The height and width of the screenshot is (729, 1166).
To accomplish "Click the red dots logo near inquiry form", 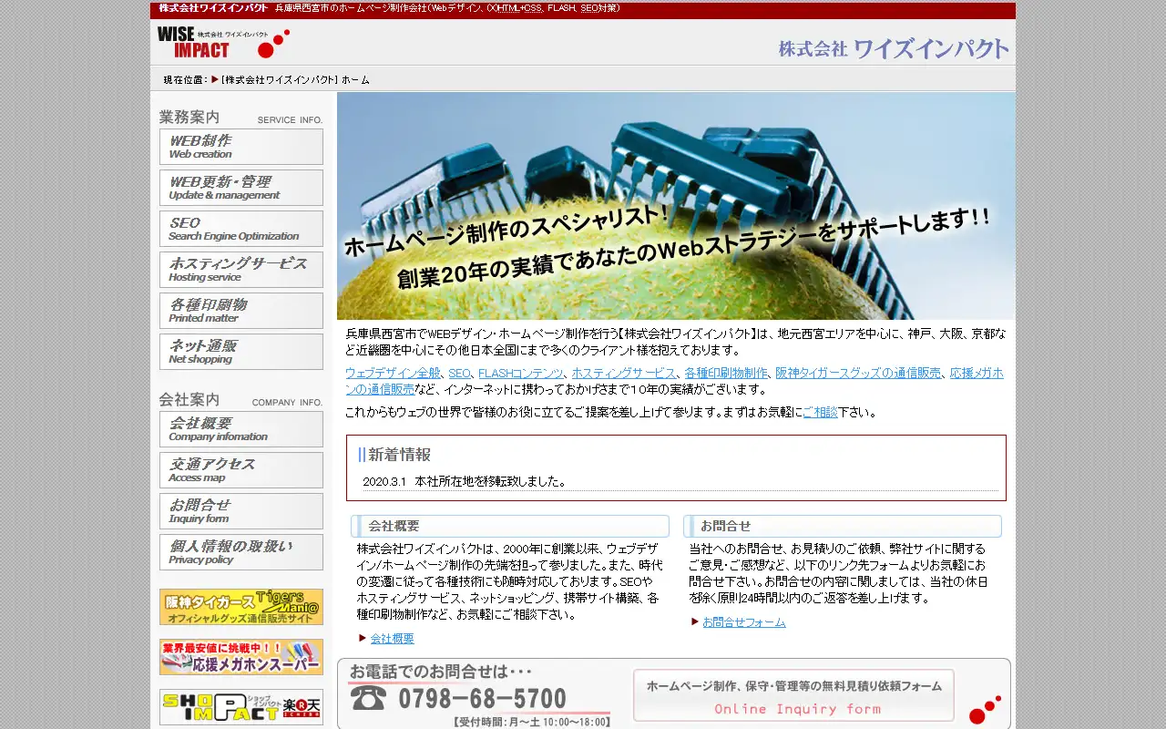I will pyautogui.click(x=985, y=710).
